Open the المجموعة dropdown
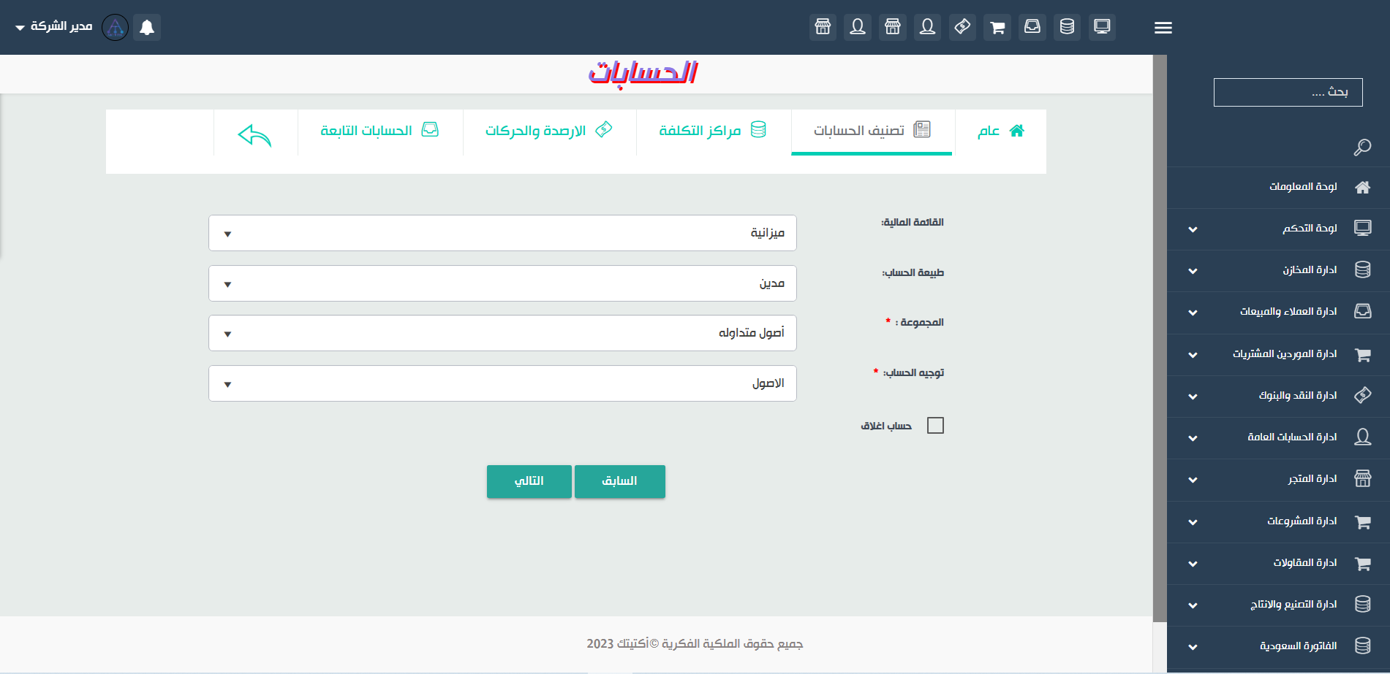 pos(502,333)
